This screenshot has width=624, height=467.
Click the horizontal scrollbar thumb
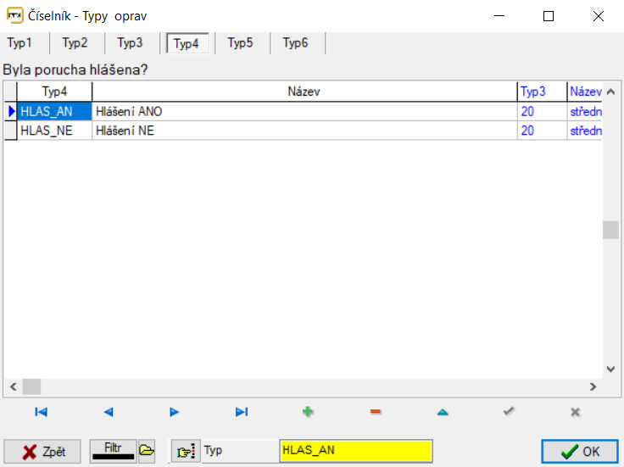click(x=31, y=386)
